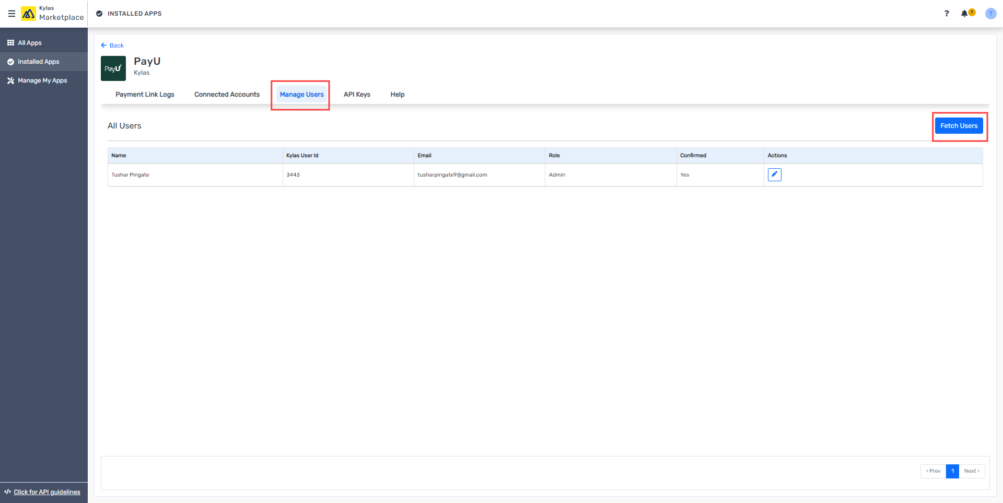Screen dimensions: 1003x503
Task: Click the PayU app logo
Action: click(x=113, y=68)
